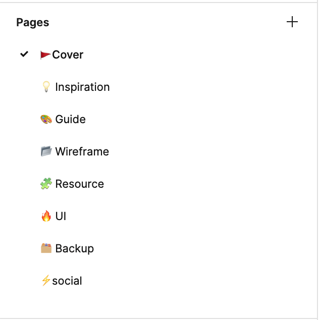
Task: Select the Guide page
Action: tap(71, 119)
